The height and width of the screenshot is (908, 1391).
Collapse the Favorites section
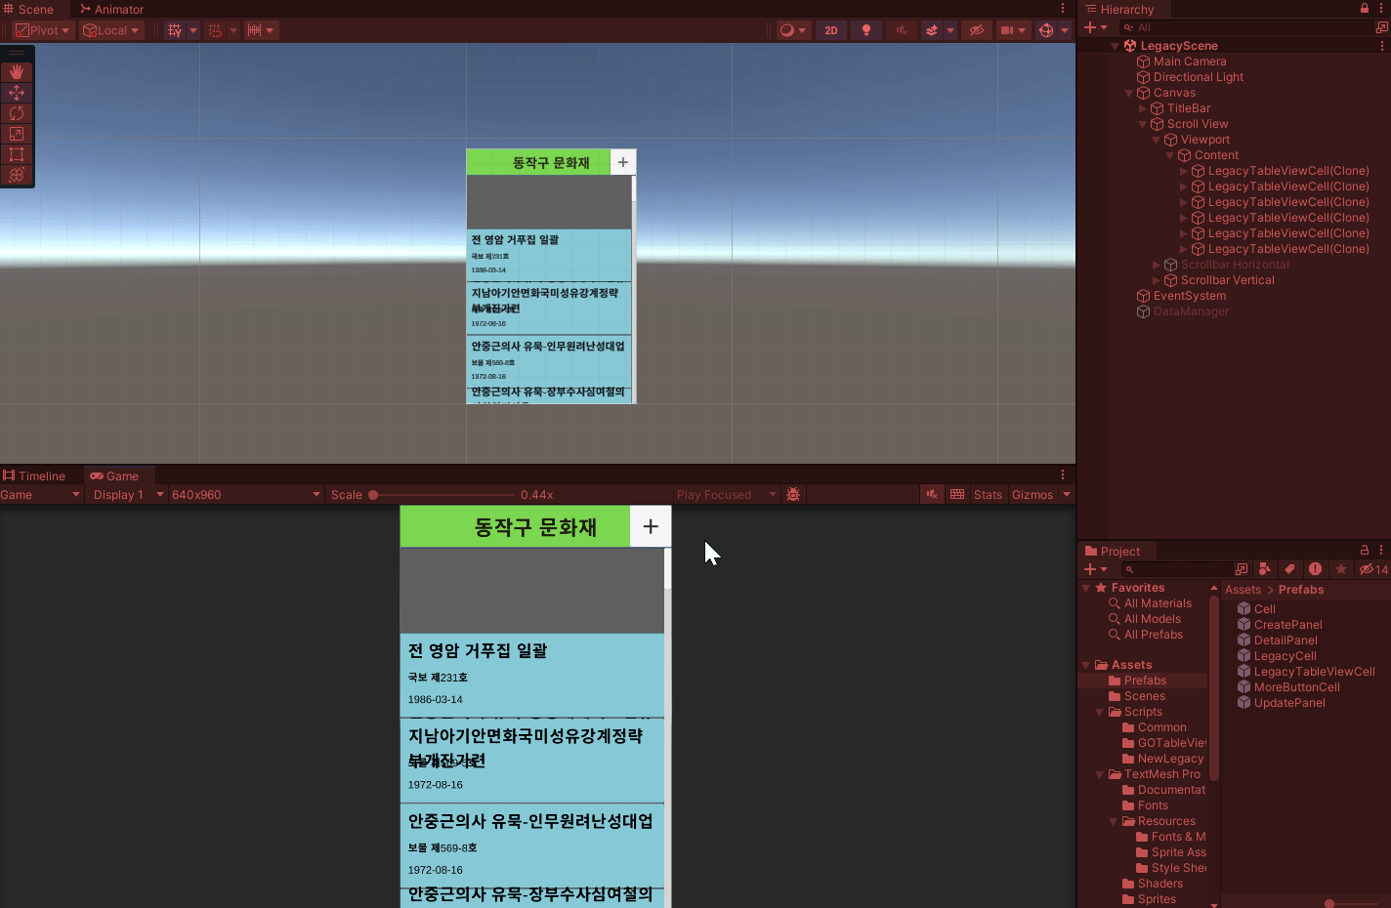point(1085,588)
